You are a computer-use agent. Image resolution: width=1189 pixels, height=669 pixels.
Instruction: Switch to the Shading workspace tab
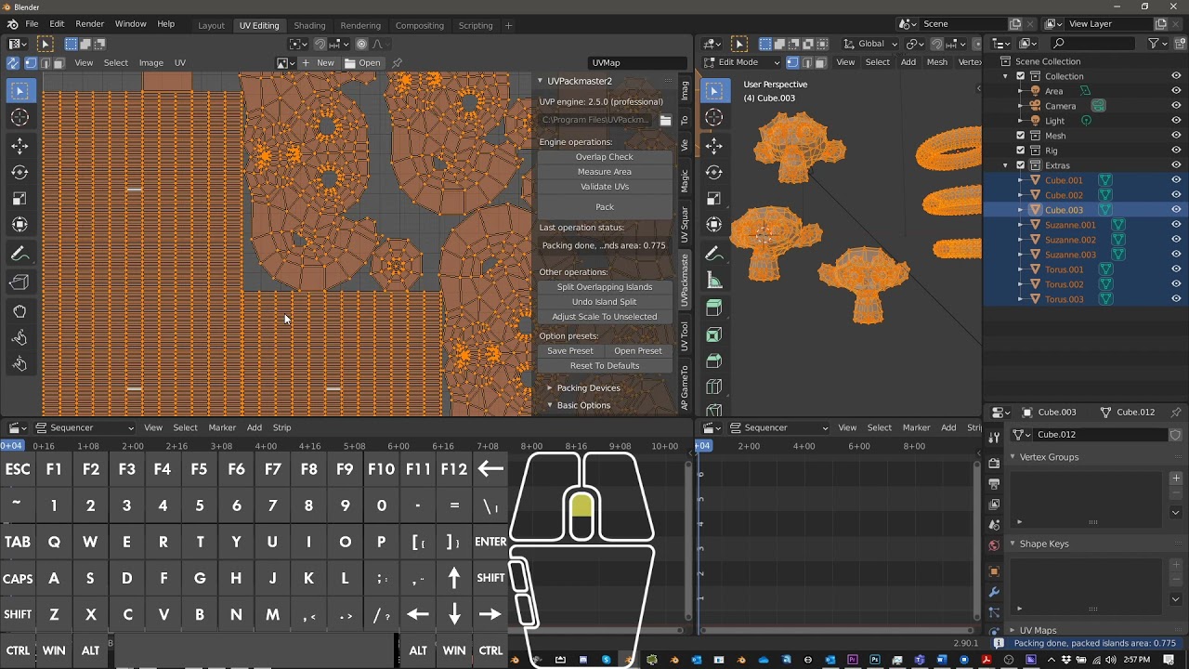pos(309,25)
